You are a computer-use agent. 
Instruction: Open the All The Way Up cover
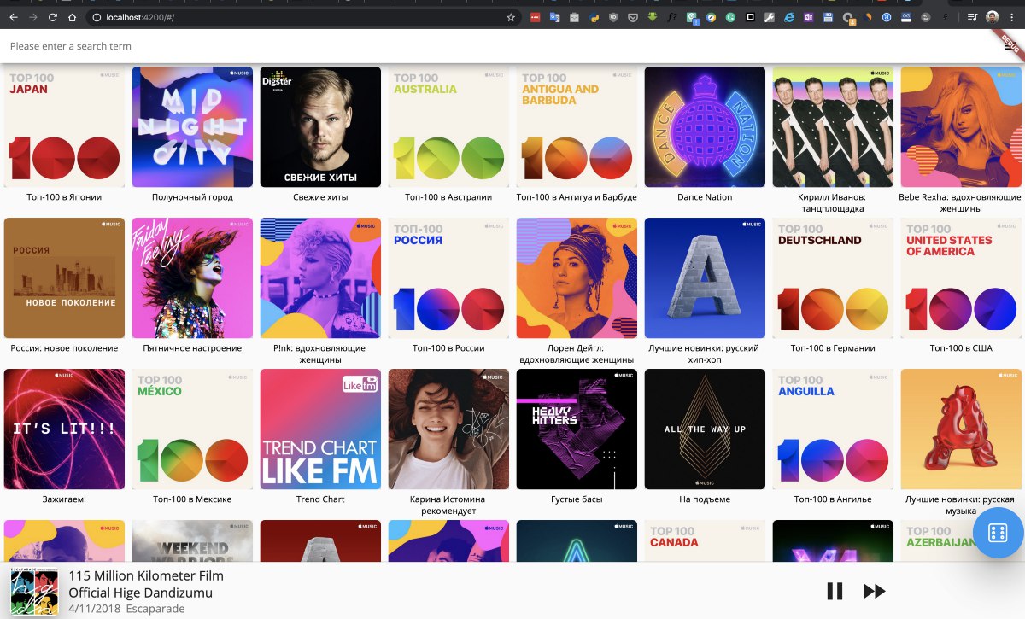[x=705, y=429]
